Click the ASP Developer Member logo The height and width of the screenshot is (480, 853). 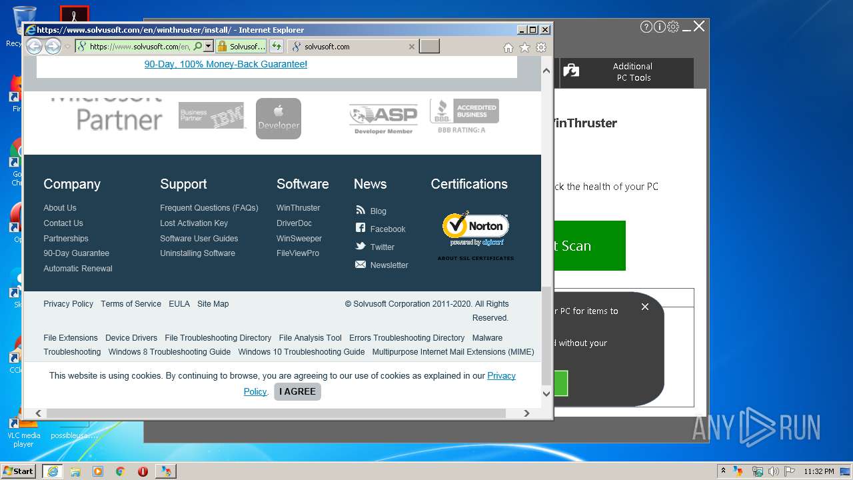383,119
